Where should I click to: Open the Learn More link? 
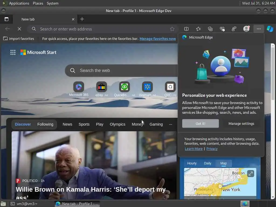pos(194,149)
